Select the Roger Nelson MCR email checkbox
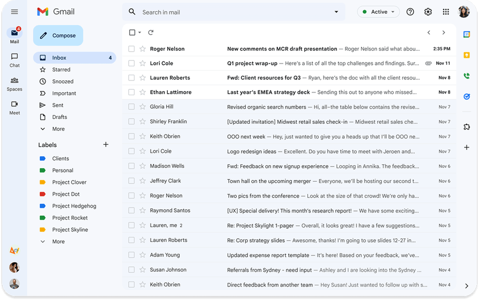This screenshot has height=300, width=479. (132, 49)
